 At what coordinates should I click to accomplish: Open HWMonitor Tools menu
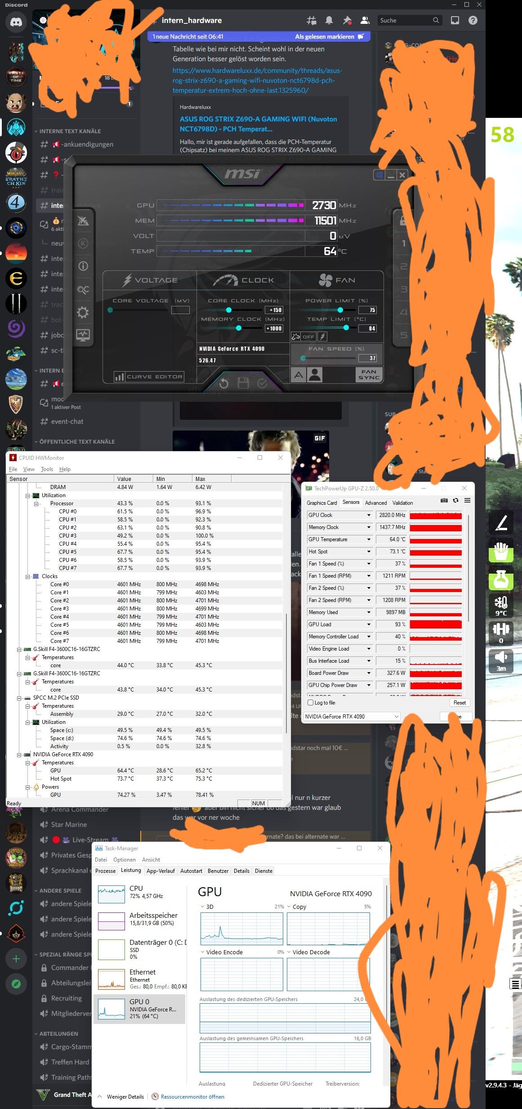[x=47, y=469]
